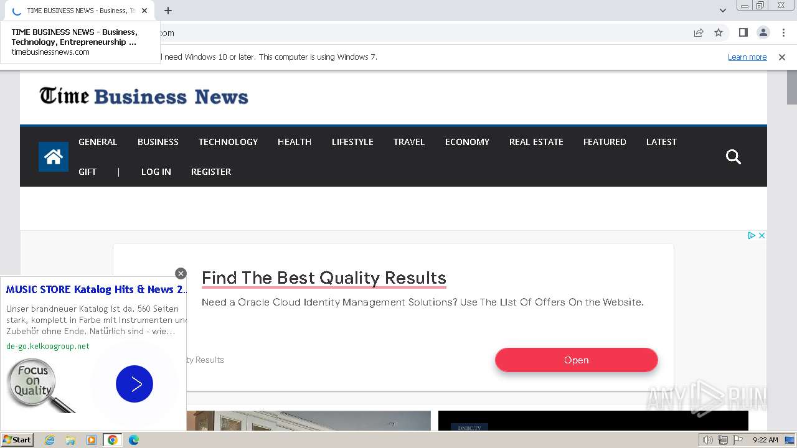Open the ECONOMY menu item
This screenshot has height=448, width=797.
pos(467,142)
